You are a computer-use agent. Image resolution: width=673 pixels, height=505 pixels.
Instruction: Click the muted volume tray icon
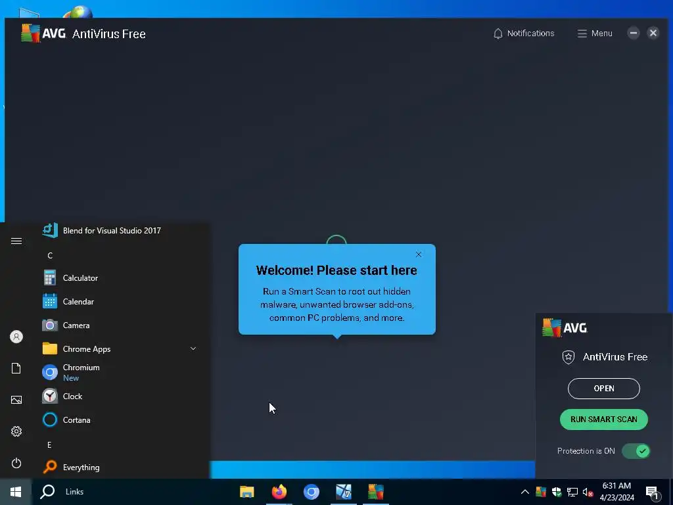point(588,492)
